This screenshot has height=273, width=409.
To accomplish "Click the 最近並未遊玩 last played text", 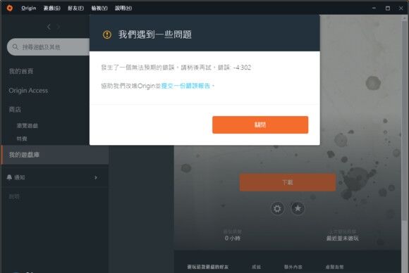I will point(343,238).
